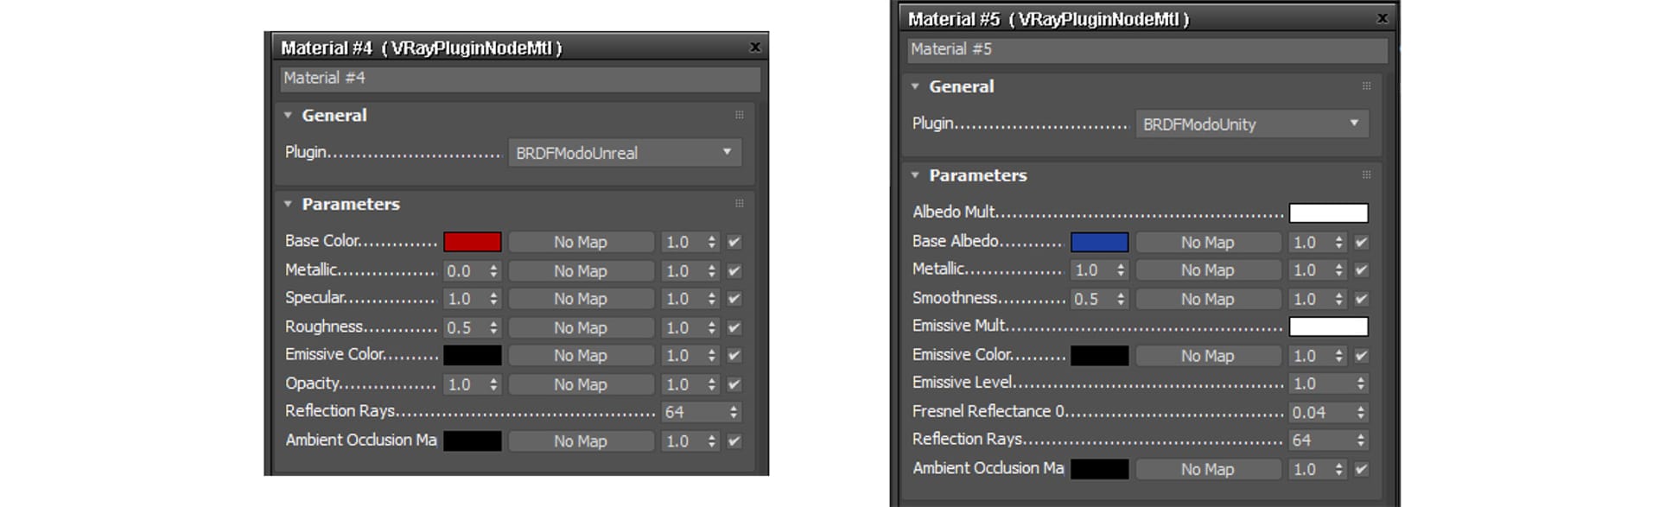Toggle Ambient Occlusion map checkbox in Material #4
The height and width of the screenshot is (507, 1659).
734,441
